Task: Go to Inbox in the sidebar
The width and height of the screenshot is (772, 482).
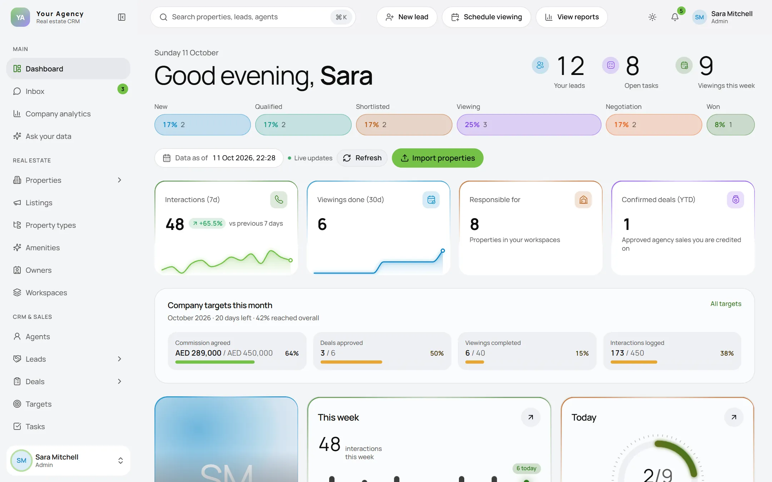Action: tap(68, 91)
